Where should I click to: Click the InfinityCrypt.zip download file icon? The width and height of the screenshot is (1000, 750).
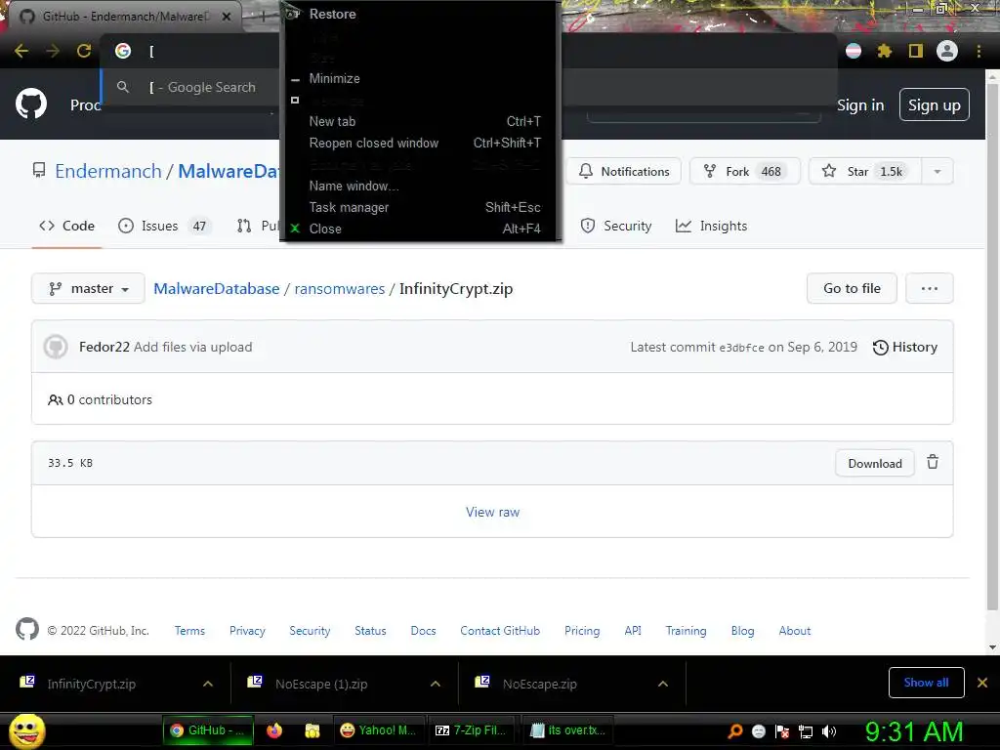[27, 682]
